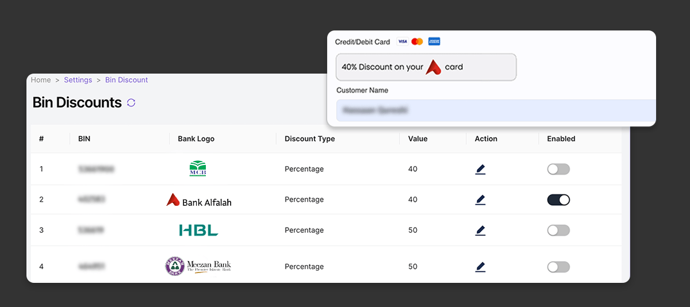Go to Home breadcrumb

coord(41,80)
